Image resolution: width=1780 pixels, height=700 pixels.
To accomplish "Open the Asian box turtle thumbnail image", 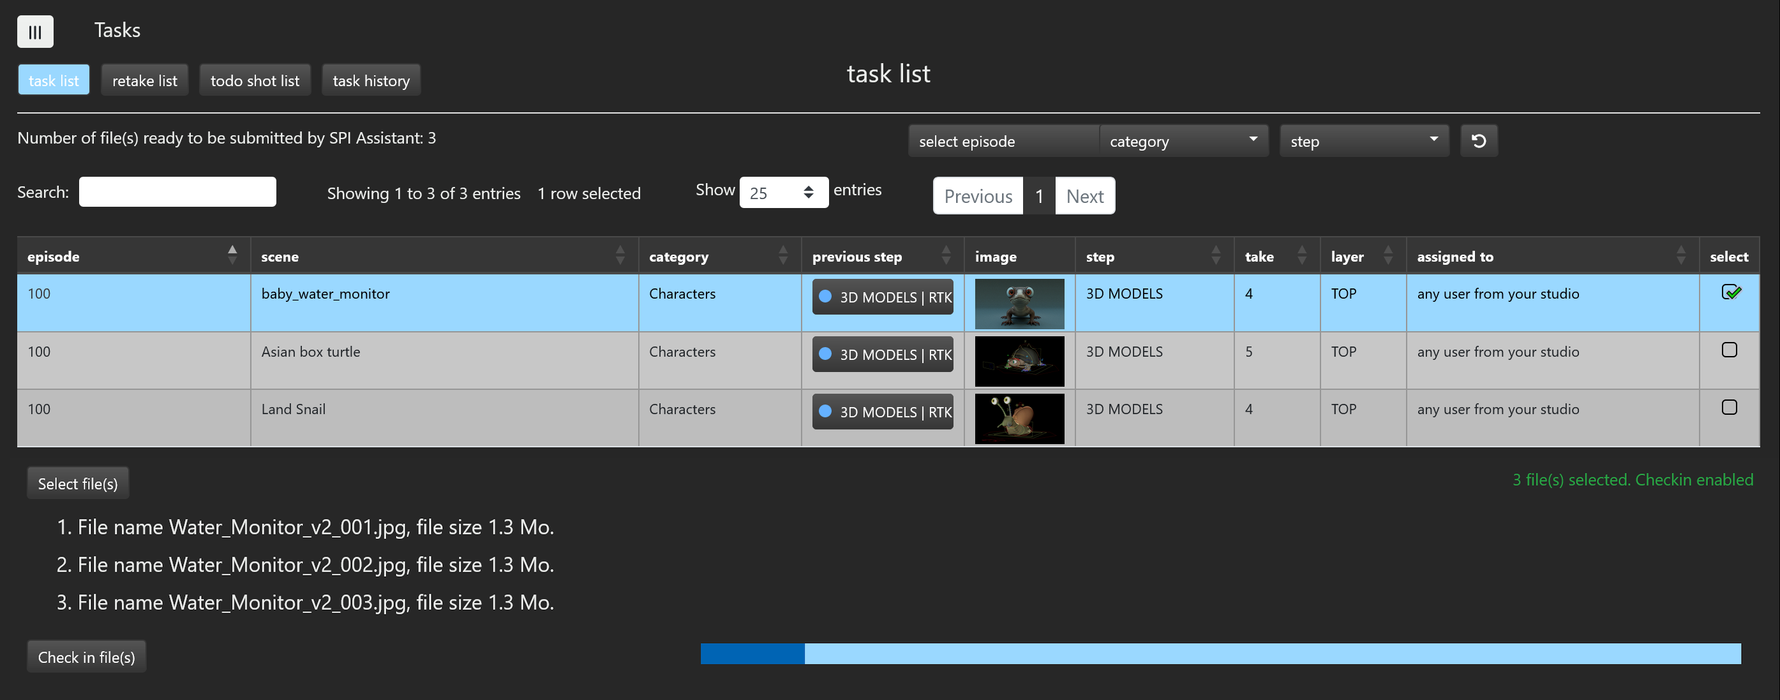I will click(x=1019, y=361).
